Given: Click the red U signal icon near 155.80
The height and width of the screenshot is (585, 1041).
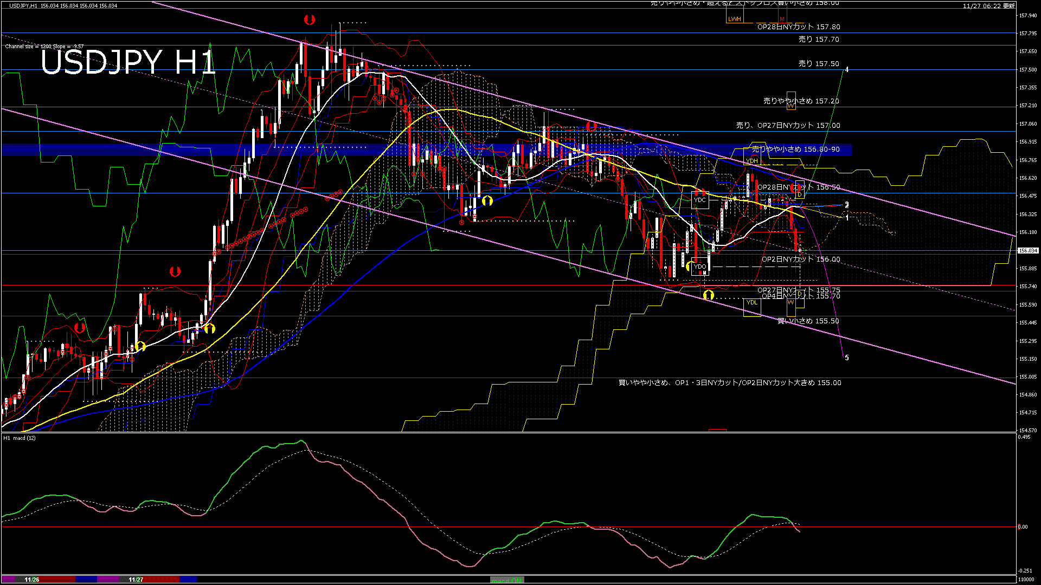Looking at the screenshot, I should click(175, 271).
